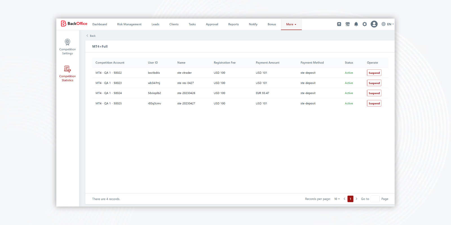Suspend account 50024
This screenshot has width=451, height=225.
(x=374, y=93)
